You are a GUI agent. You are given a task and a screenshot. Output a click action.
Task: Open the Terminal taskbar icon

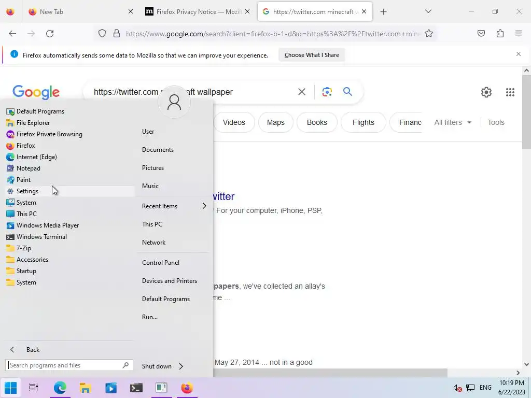point(136,388)
